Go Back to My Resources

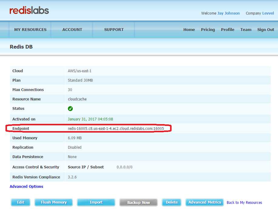(244, 203)
